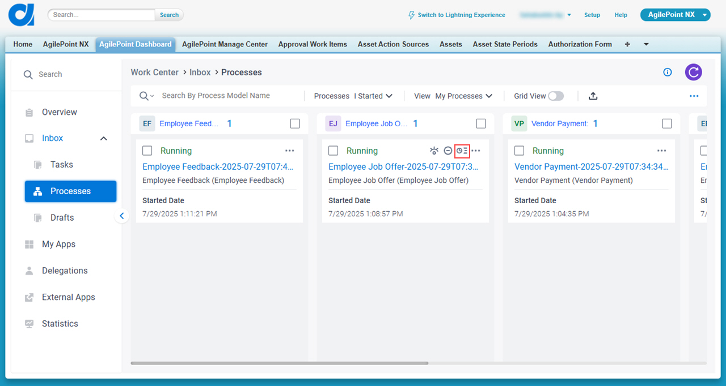Click the EF badge in column header

(x=147, y=123)
